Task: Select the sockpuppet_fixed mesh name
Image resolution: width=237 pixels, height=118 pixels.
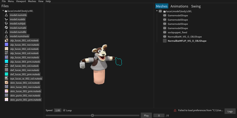Action: point(177,32)
